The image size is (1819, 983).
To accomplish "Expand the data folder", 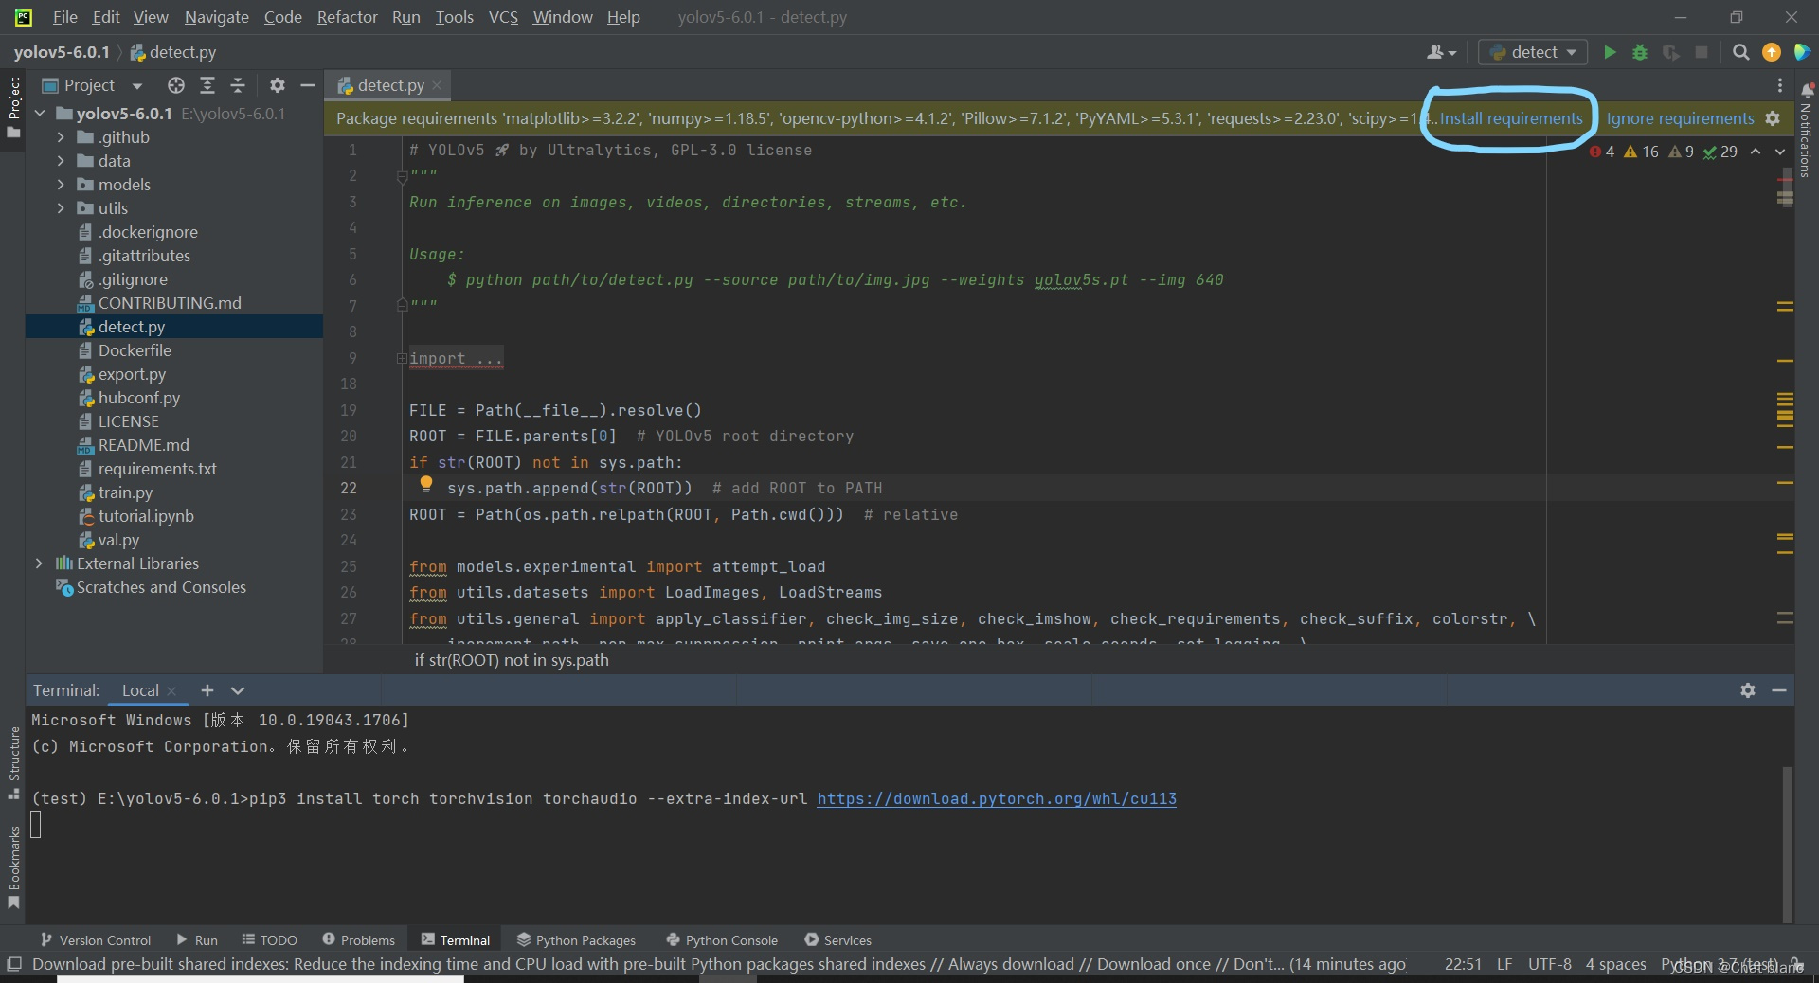I will pos(61,161).
